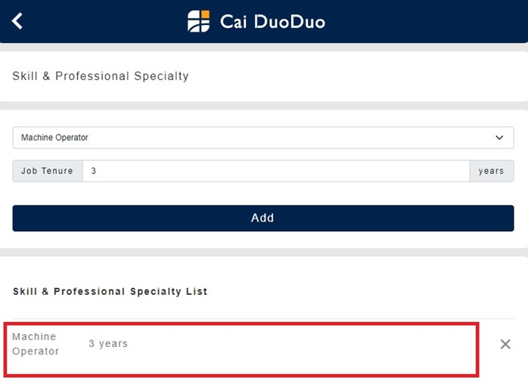Click the gray divider above the list section
The image size is (528, 381).
[264, 252]
